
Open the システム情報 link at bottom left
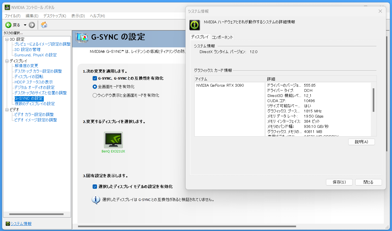(21, 224)
